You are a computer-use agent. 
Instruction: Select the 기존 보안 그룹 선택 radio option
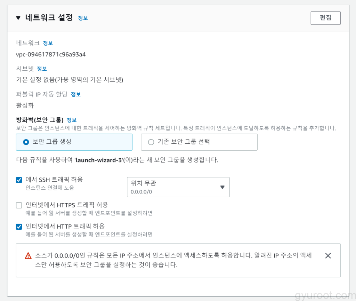[x=151, y=142]
